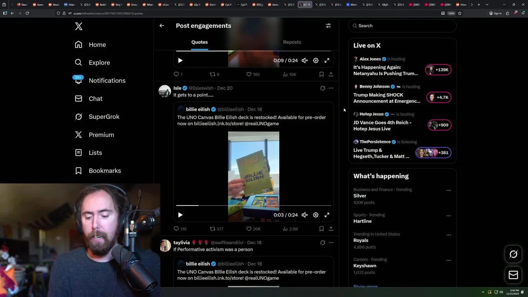Open Isle's profile avatar
This screenshot has width=528, height=297.
click(x=165, y=91)
